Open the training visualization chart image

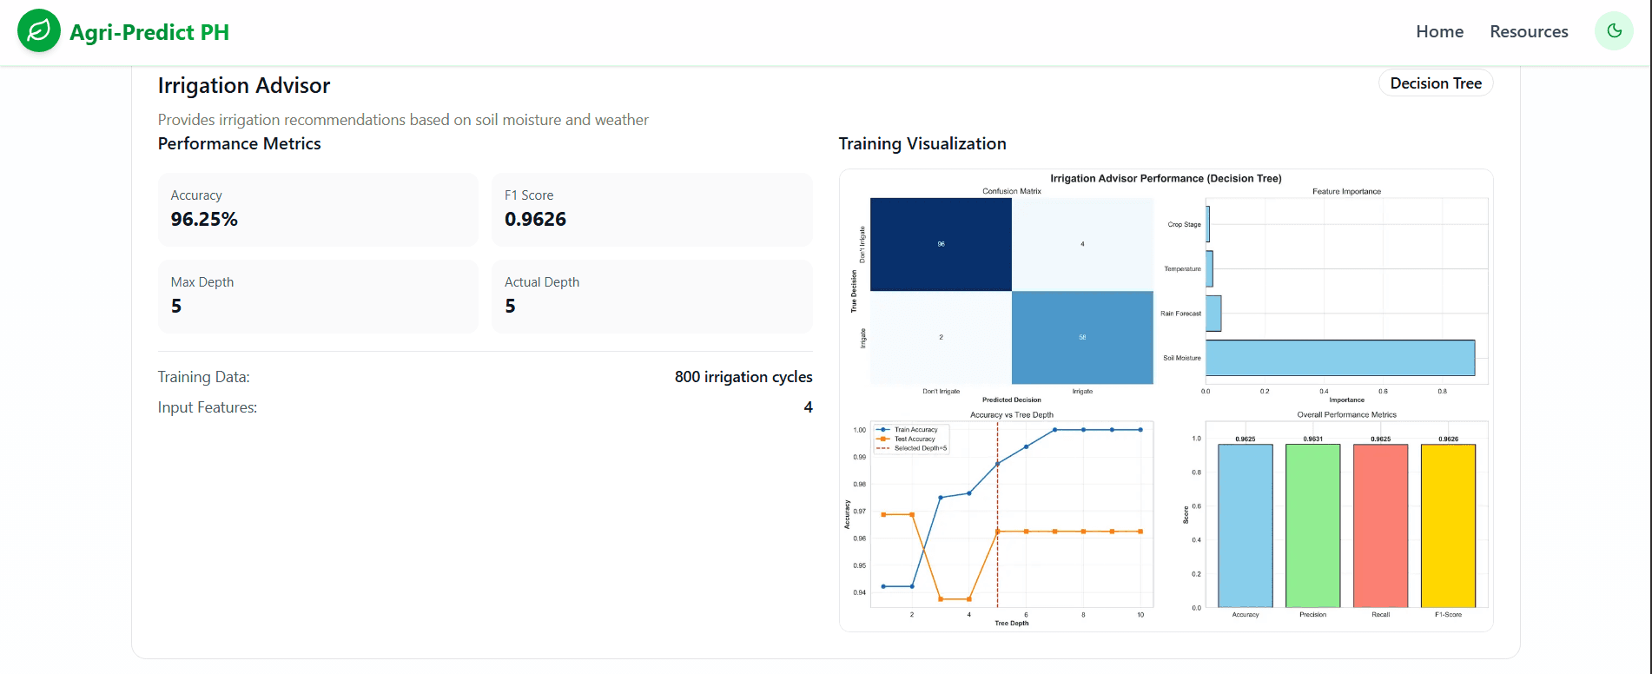(x=1166, y=400)
